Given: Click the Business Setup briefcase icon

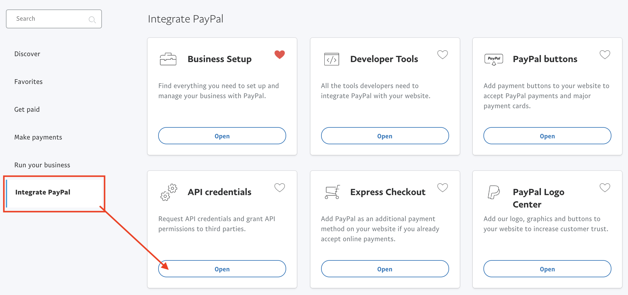Looking at the screenshot, I should pos(168,59).
